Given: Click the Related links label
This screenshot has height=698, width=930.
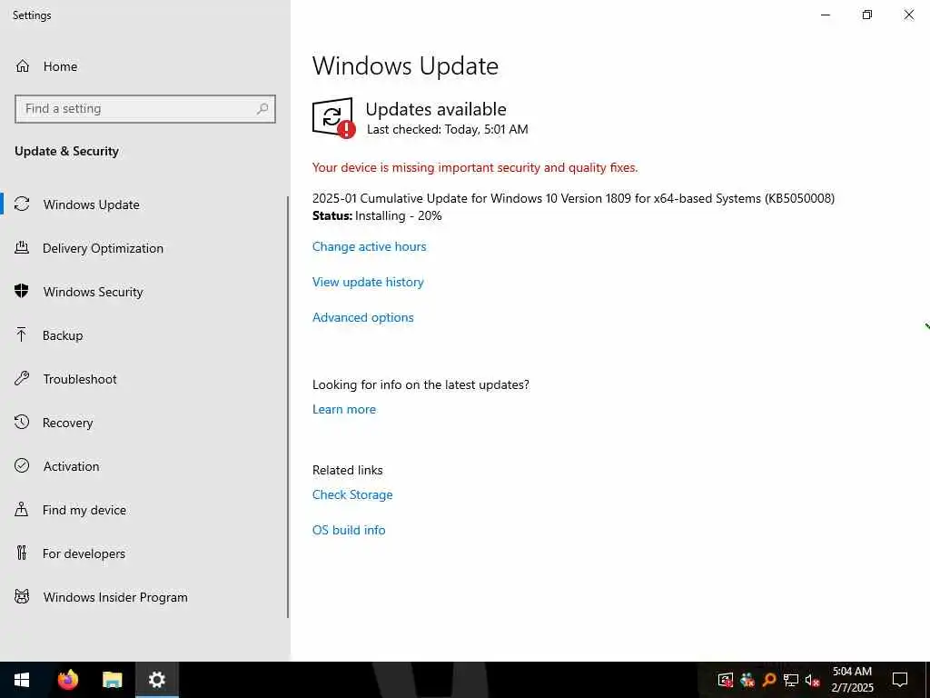Looking at the screenshot, I should click(x=348, y=470).
